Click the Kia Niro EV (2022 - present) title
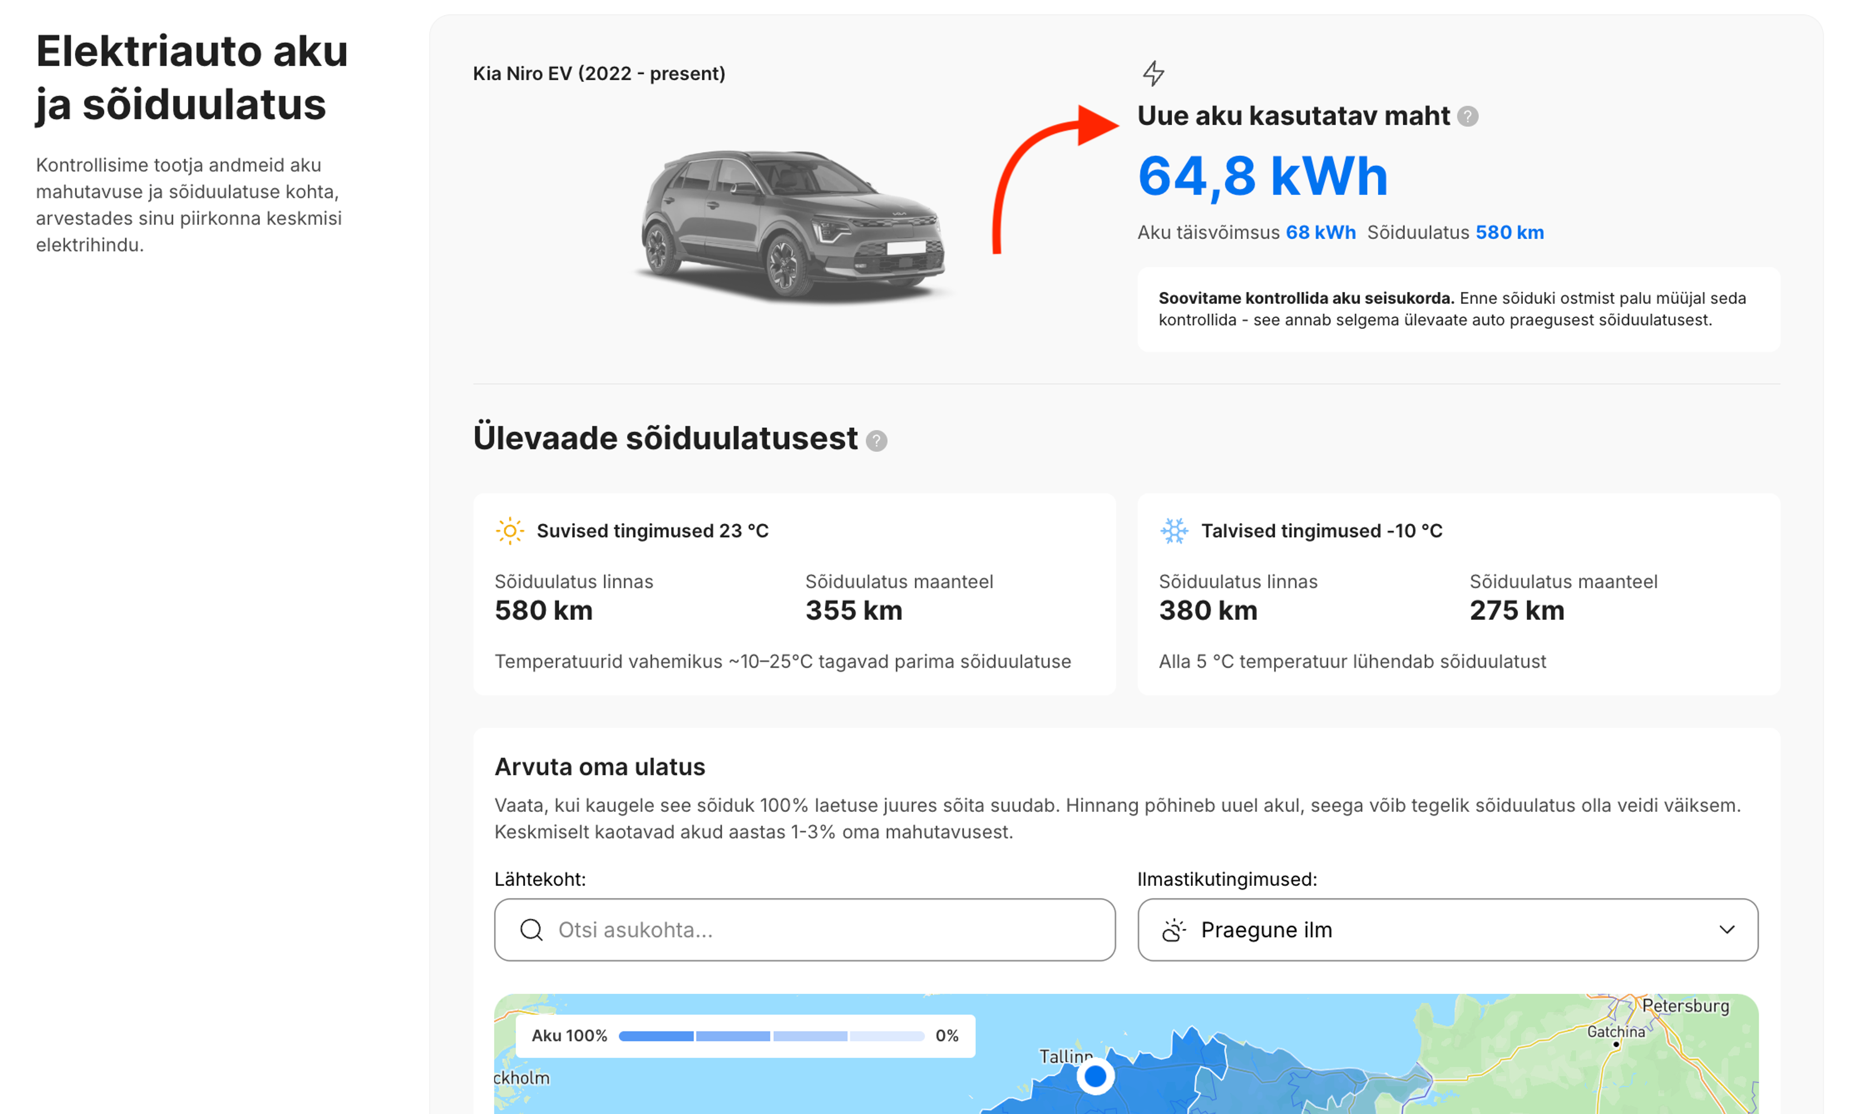Screen dimensions: 1856x1114 pyautogui.click(x=599, y=73)
